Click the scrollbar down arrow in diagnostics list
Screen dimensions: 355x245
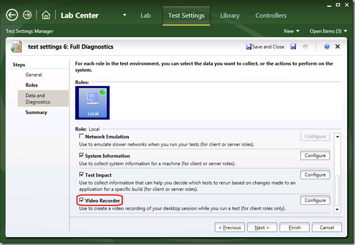point(337,210)
